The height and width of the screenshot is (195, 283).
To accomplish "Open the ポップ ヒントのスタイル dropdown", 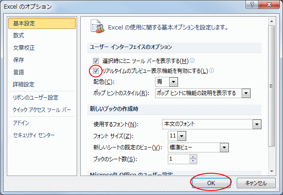I will coord(246,93).
